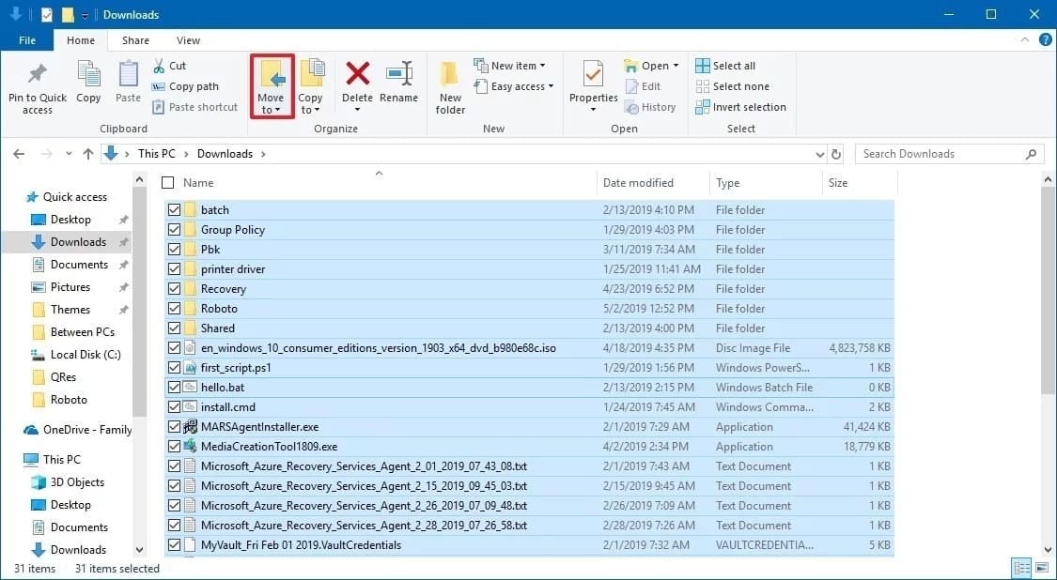
Task: Toggle the select-all checkbox in Name header
Action: pos(167,182)
